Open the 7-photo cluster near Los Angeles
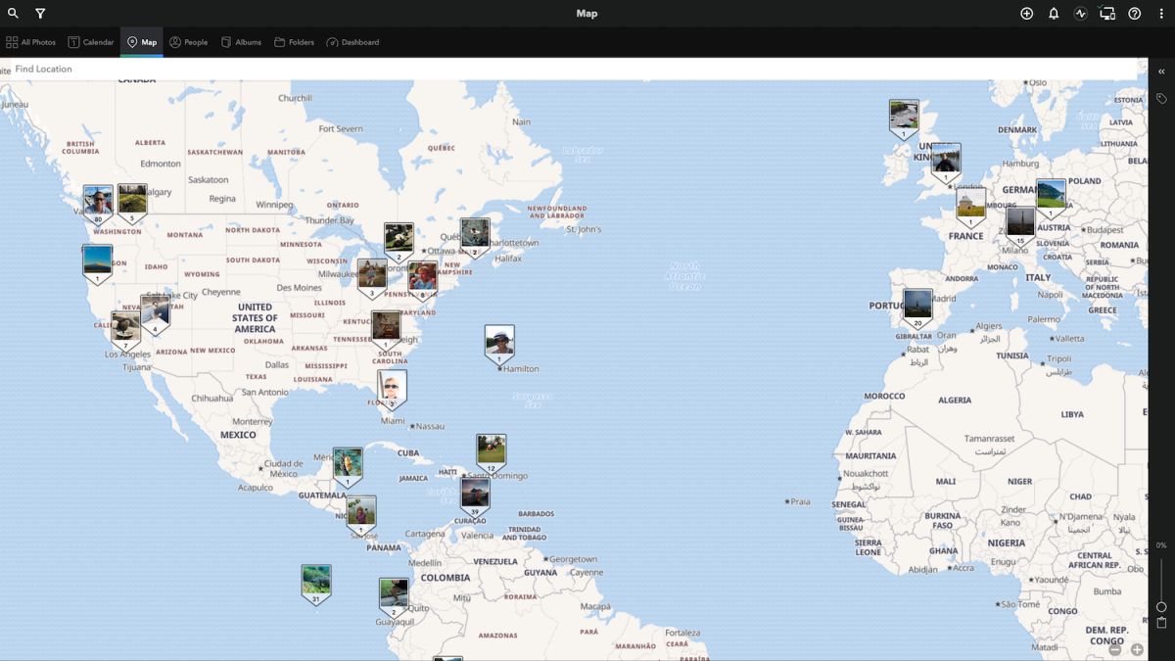Image resolution: width=1175 pixels, height=661 pixels. click(125, 331)
